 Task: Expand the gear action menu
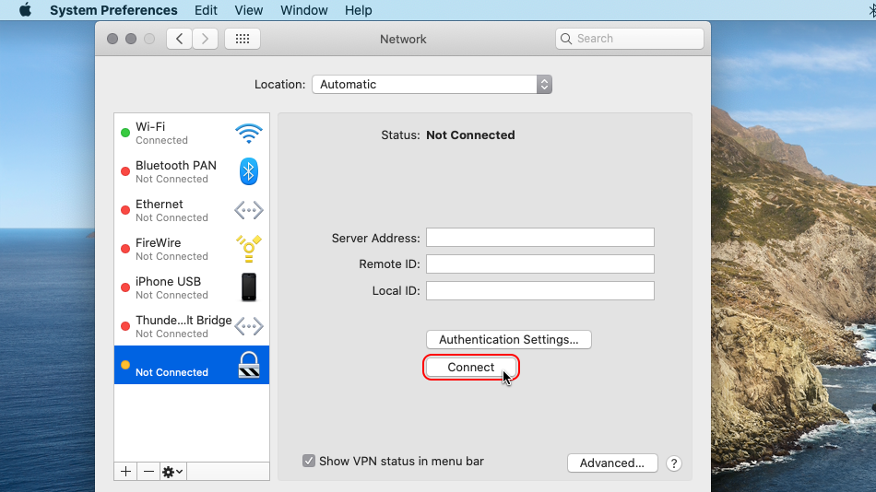tap(172, 471)
